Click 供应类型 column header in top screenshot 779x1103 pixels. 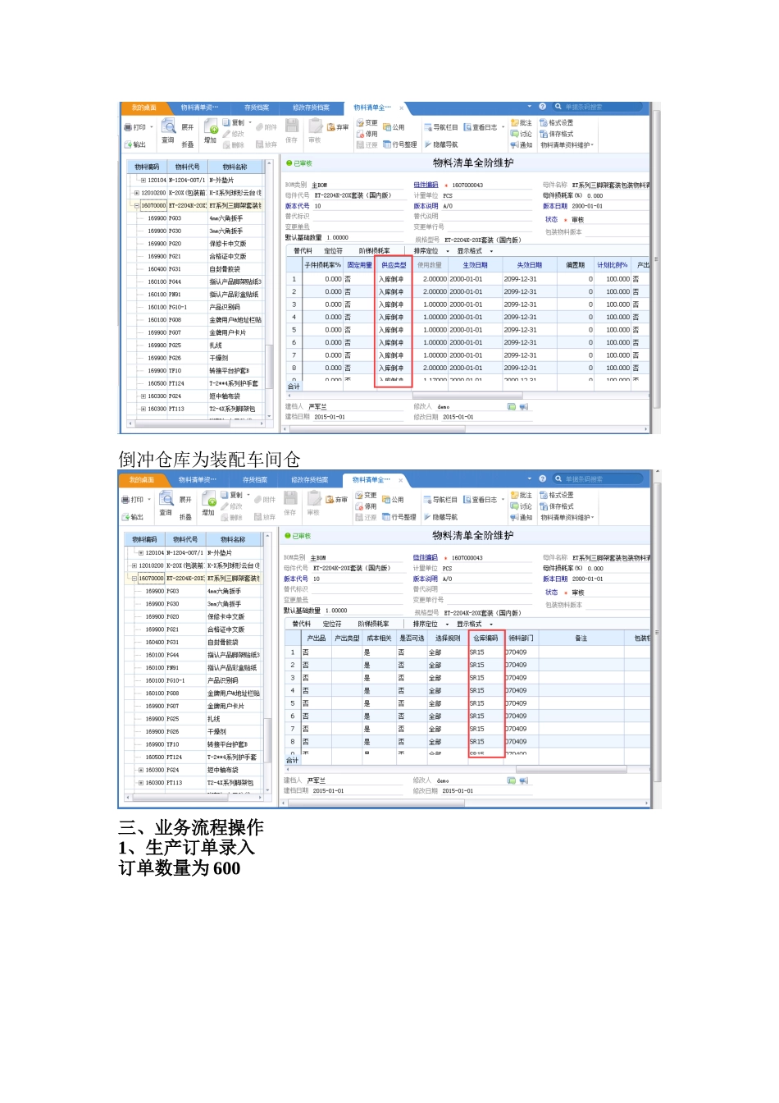pos(394,265)
